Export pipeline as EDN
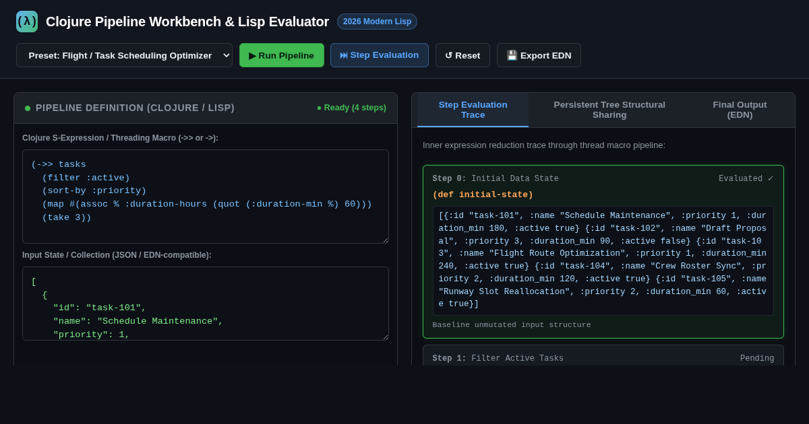 539,55
